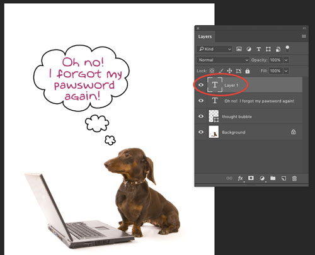Open the Kind filter dropdown

[214, 49]
